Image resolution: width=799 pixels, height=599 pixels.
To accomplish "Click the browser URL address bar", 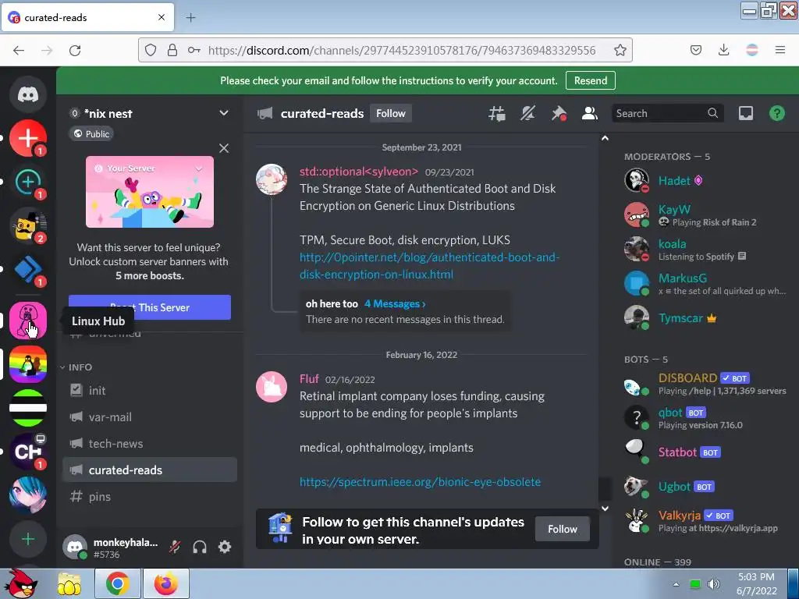I will 402,50.
